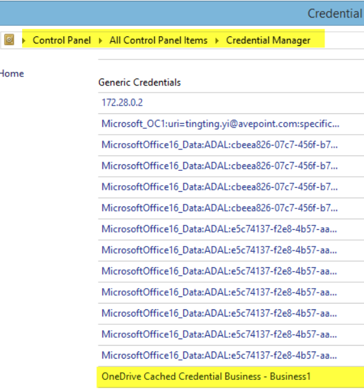The image size is (364, 389).
Task: Expand the second ADAL:e5c74137 credential entry
Action: point(231,250)
